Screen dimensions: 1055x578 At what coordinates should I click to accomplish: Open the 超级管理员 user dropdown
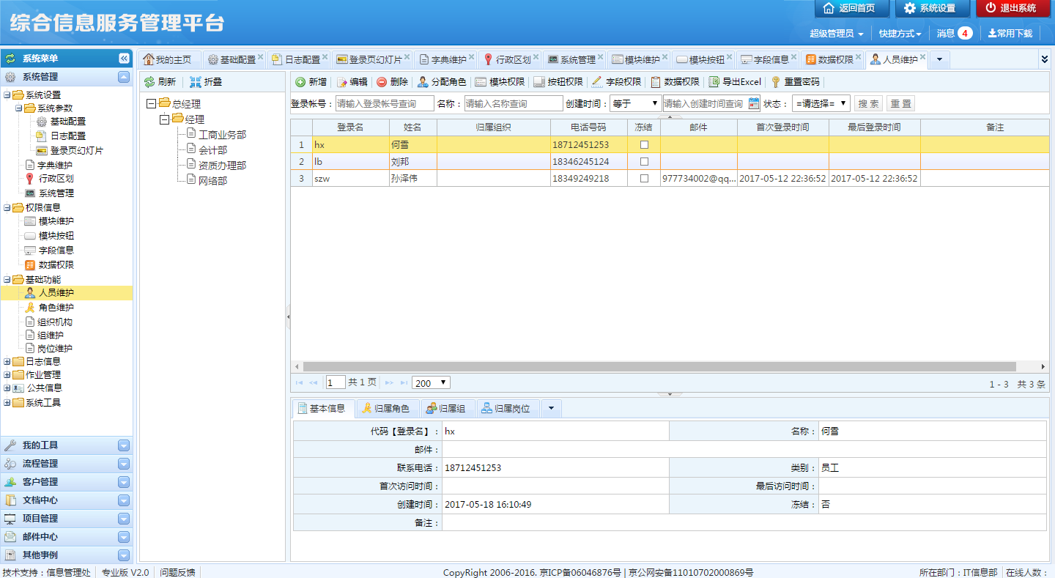pyautogui.click(x=836, y=33)
